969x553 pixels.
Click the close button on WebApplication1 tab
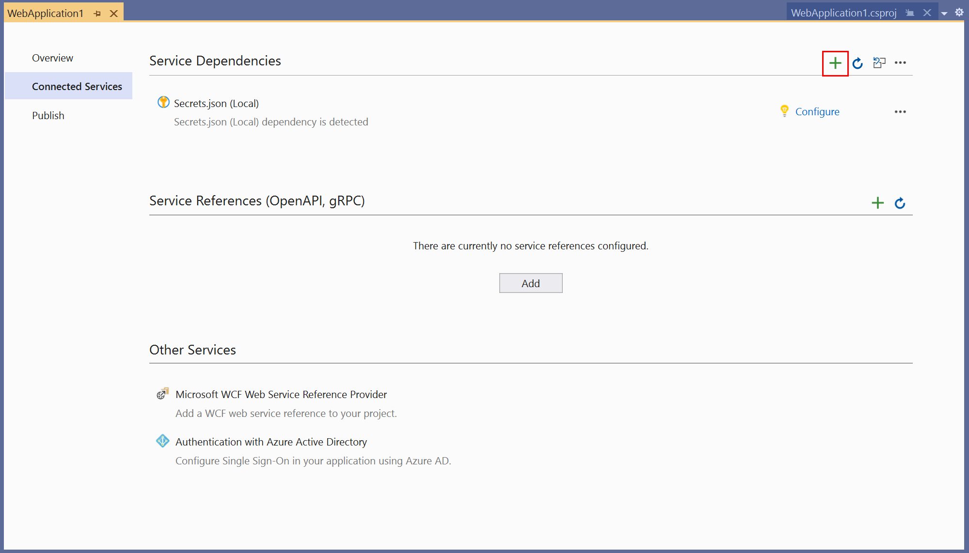point(114,13)
